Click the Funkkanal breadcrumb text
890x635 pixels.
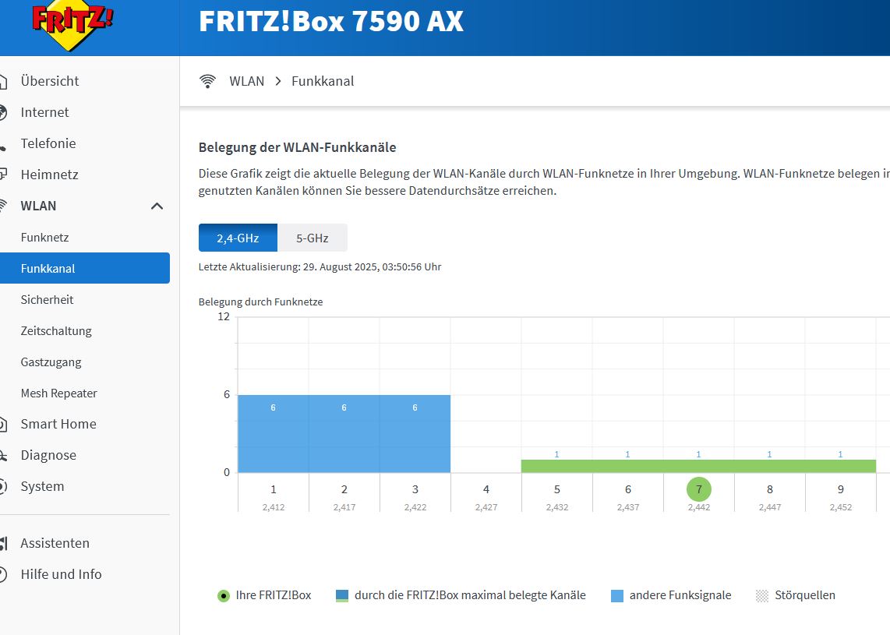point(323,81)
